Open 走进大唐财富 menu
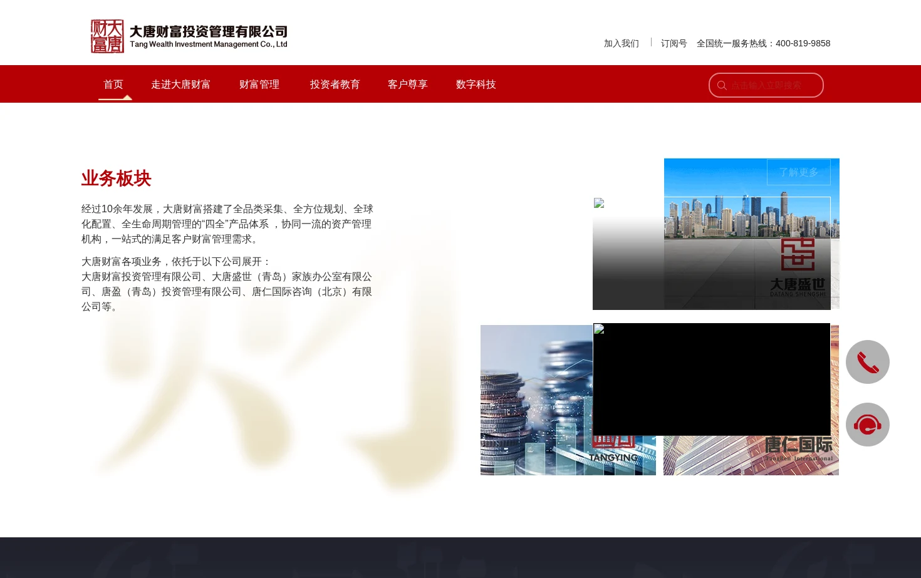921x578 pixels. click(181, 85)
